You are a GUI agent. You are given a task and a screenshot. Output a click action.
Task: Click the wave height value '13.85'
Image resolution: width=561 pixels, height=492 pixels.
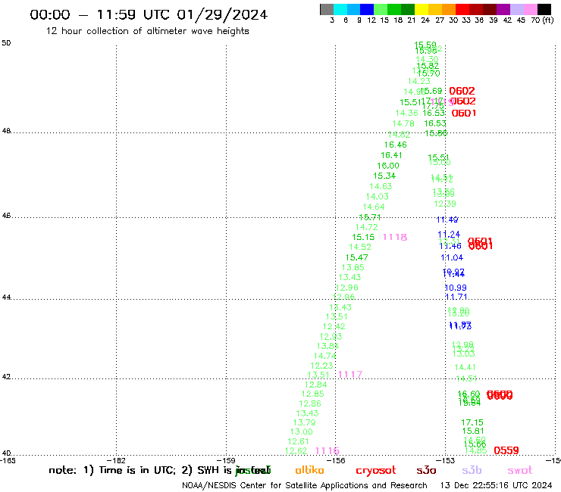[x=353, y=268]
